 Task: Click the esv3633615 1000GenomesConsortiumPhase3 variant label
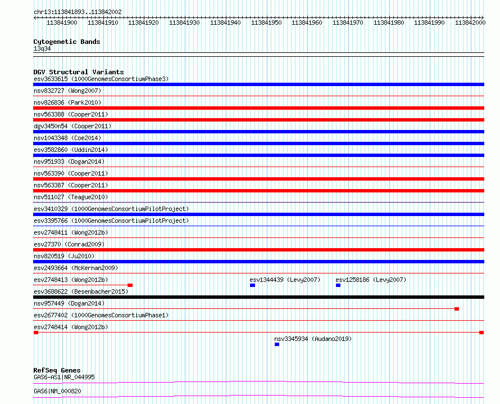pos(101,79)
